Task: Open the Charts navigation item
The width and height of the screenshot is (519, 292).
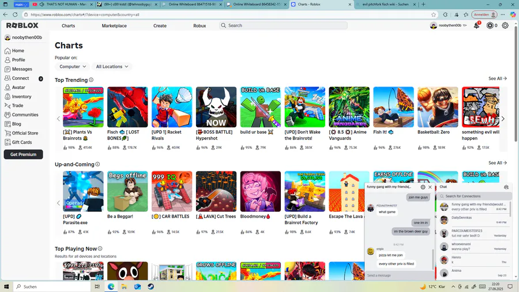Action: [68, 26]
